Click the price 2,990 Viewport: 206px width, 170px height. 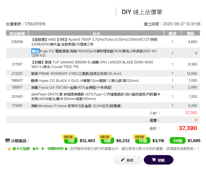coord(193,87)
